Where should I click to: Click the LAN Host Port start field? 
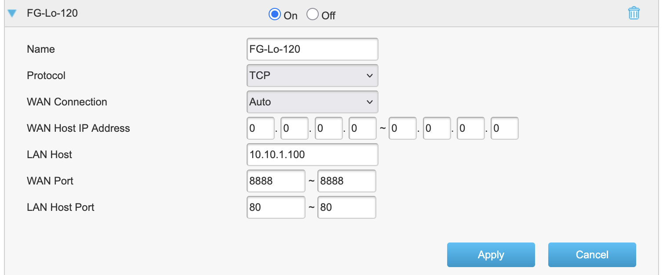(x=276, y=207)
